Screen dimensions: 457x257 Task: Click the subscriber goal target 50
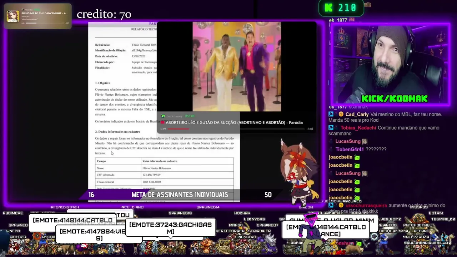(x=268, y=195)
